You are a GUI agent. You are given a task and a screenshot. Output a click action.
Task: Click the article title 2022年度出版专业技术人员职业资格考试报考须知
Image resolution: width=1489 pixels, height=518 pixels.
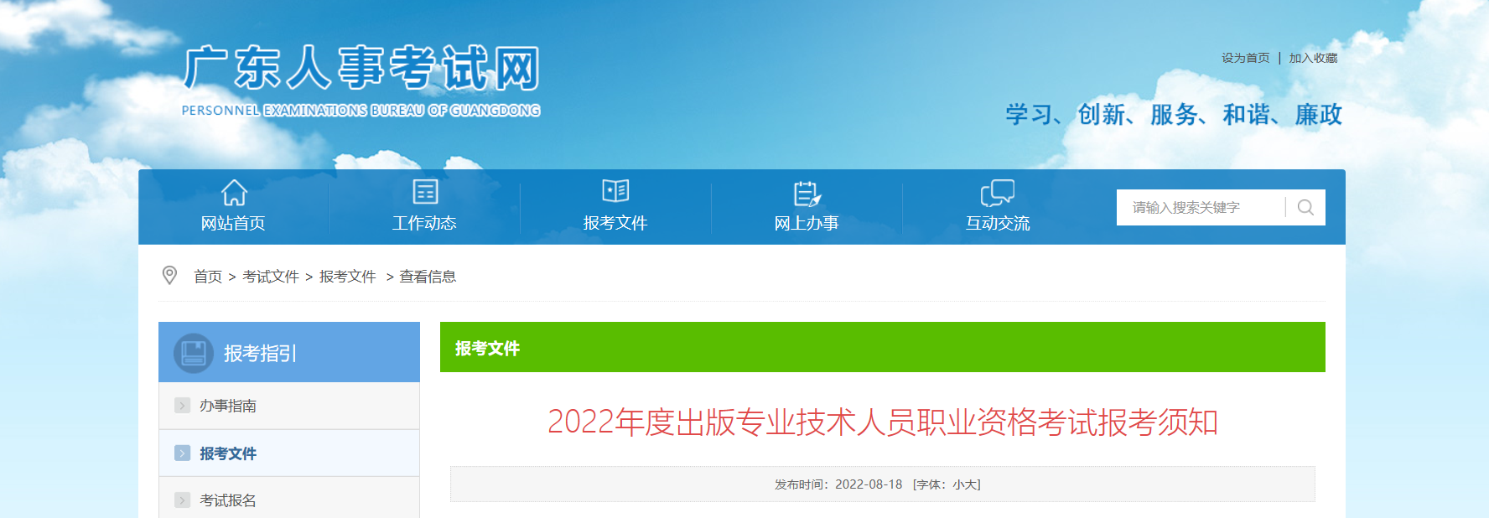(883, 422)
